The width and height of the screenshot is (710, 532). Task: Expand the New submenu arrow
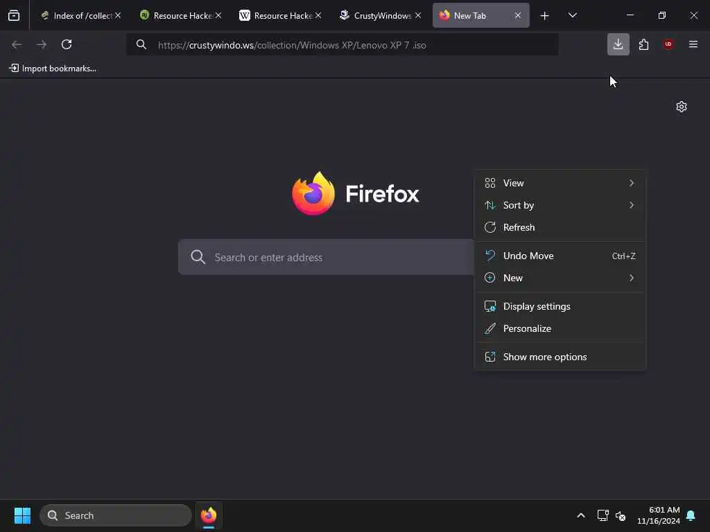tap(632, 278)
